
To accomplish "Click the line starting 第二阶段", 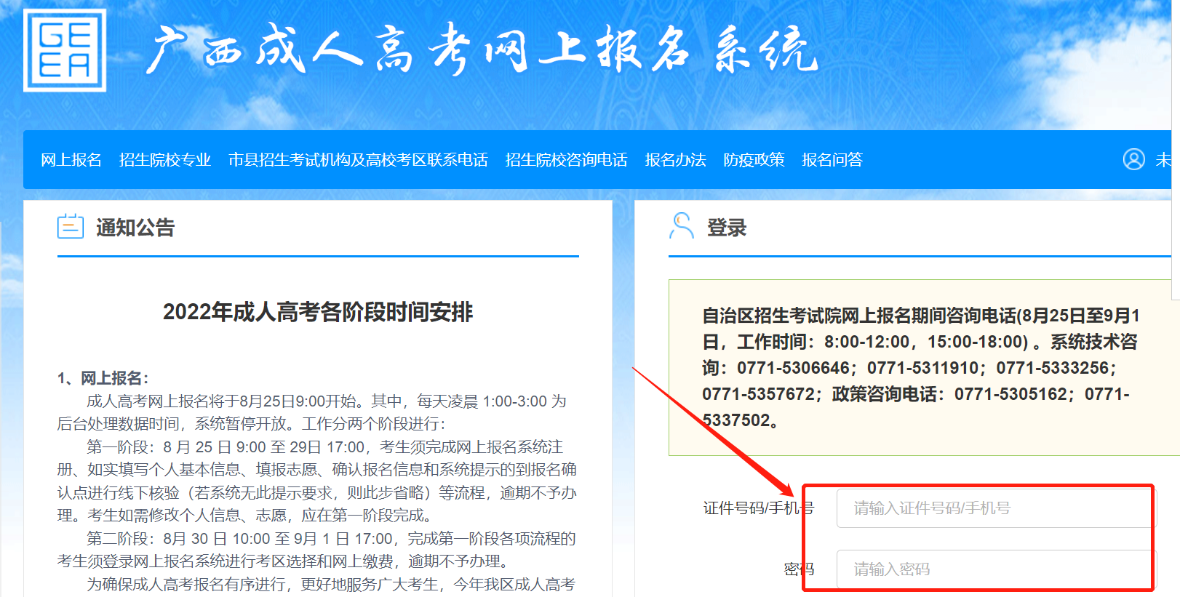I will [x=331, y=539].
